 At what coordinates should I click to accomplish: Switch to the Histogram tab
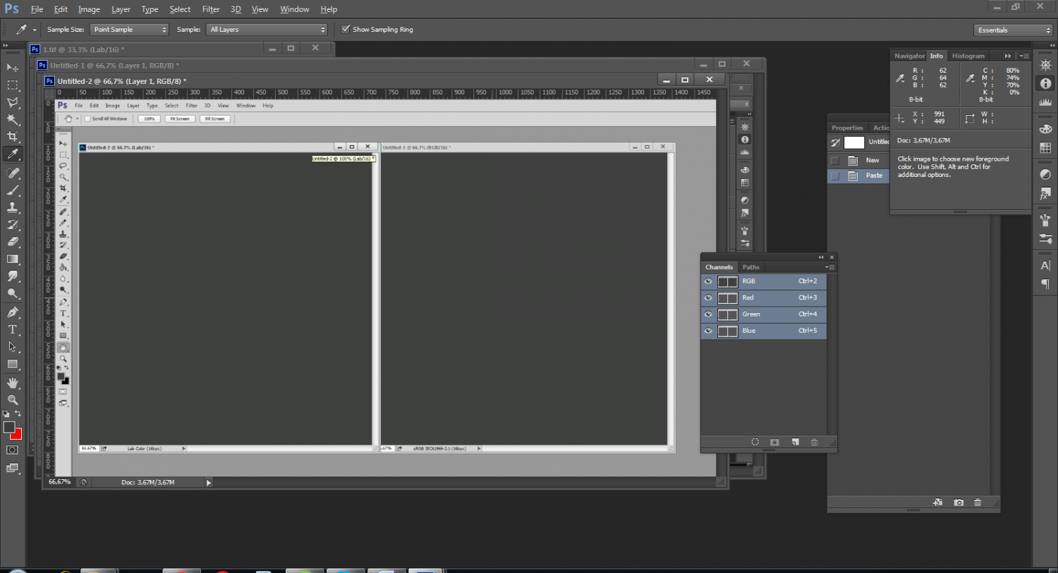pos(968,56)
